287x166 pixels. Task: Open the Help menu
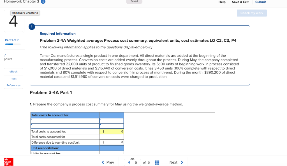click(222, 2)
